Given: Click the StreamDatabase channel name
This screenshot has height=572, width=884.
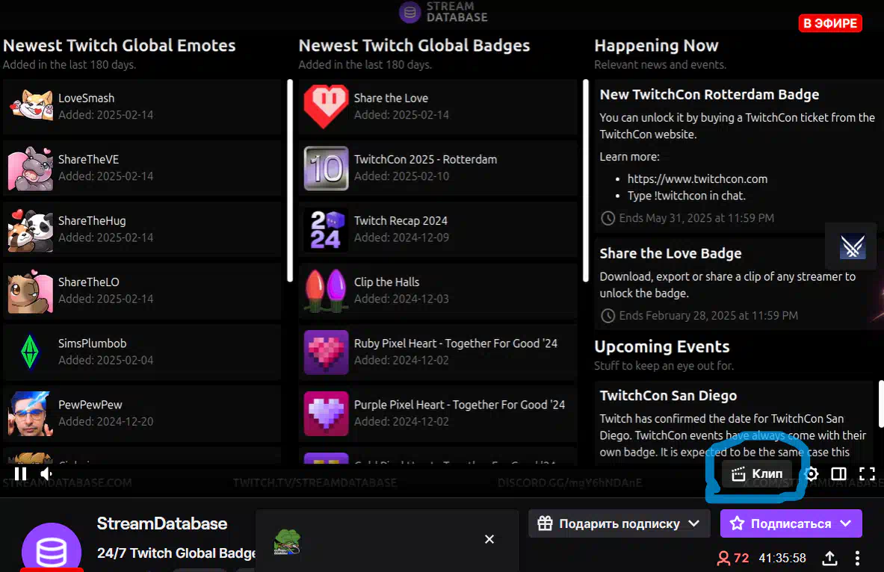Looking at the screenshot, I should pos(162,523).
